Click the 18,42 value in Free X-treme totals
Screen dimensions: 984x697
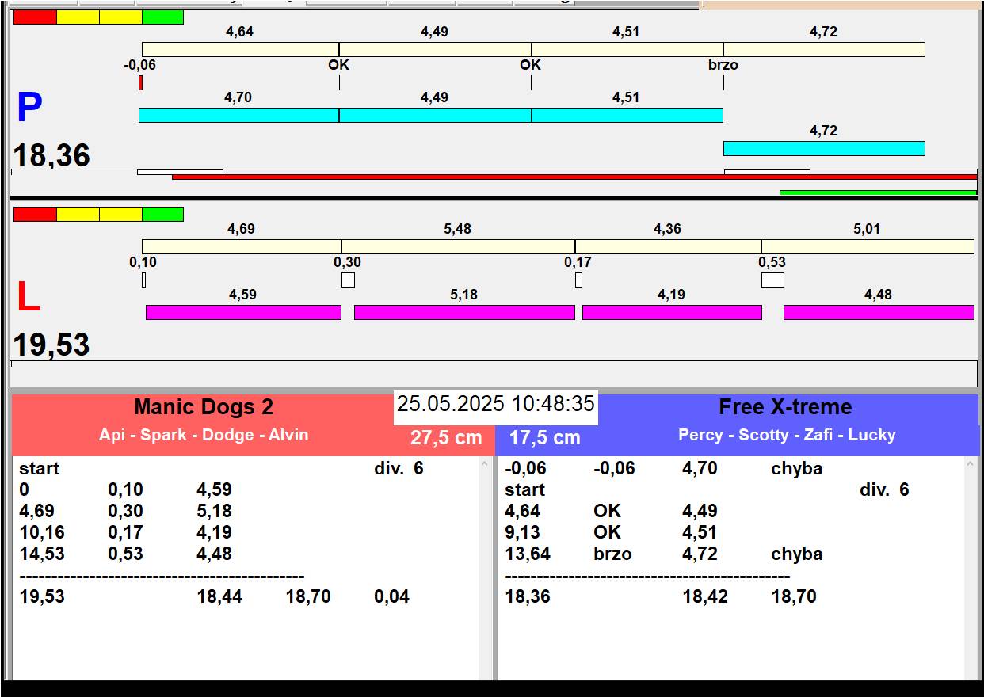click(x=705, y=596)
